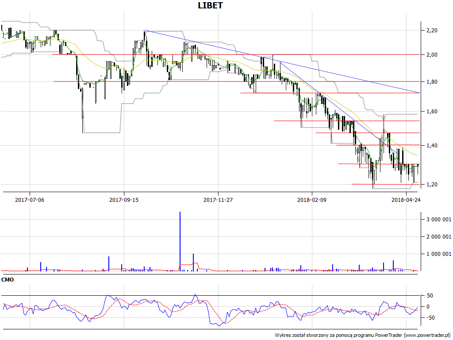The image size is (453, 340).
Task: Click the 2017-07-06 date label
Action: [30, 200]
